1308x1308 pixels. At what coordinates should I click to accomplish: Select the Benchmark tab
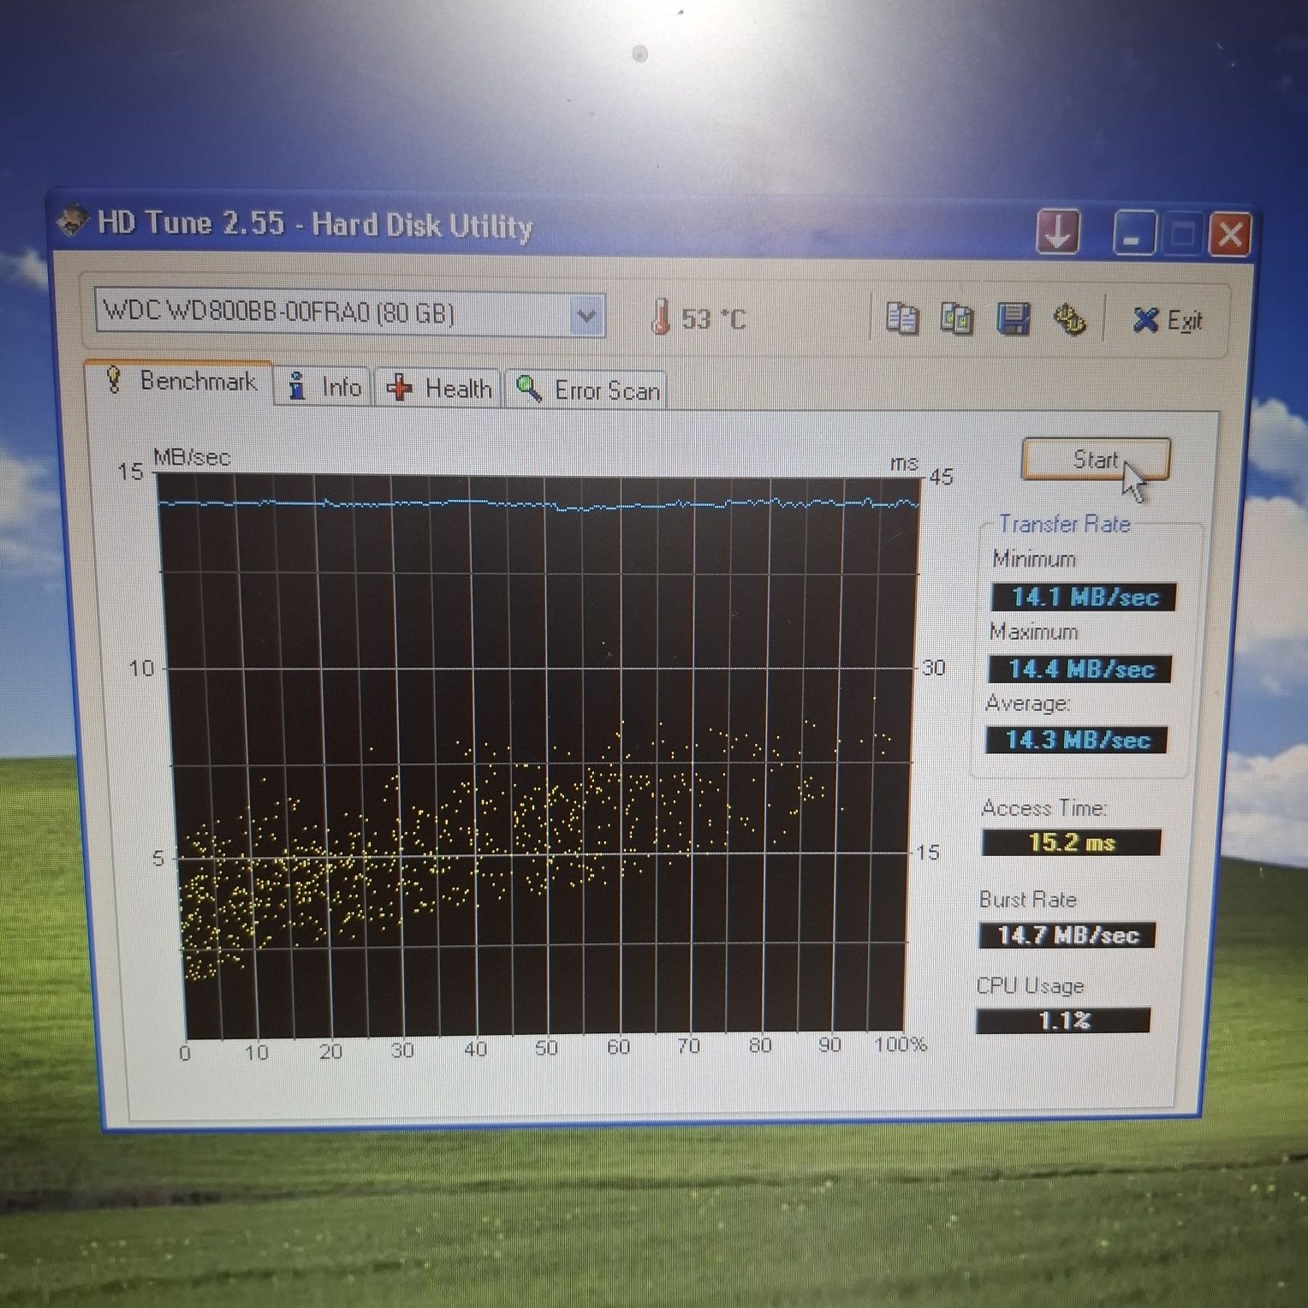click(181, 381)
